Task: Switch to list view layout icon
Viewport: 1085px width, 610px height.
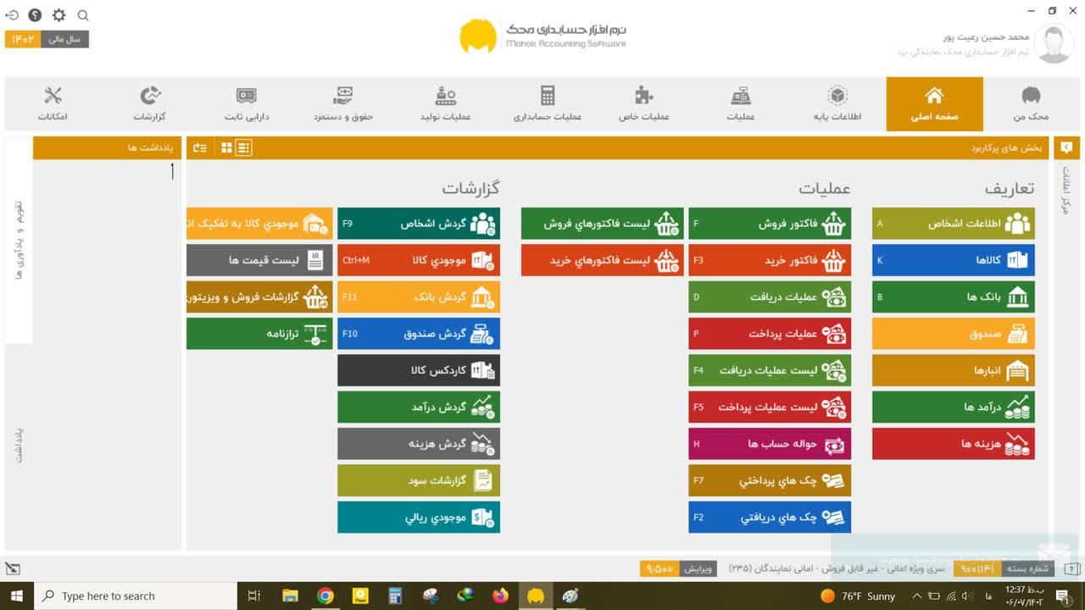Action: point(243,147)
